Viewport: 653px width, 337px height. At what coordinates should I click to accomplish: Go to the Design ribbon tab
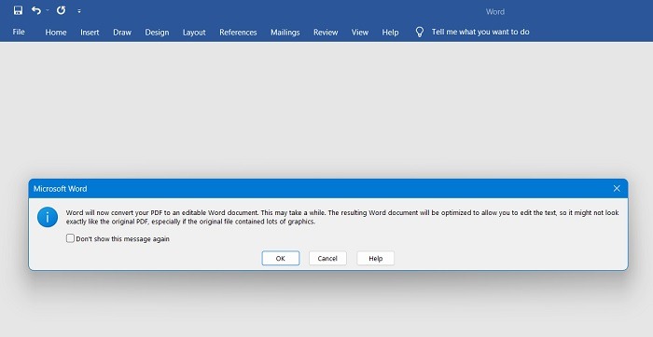click(x=157, y=32)
